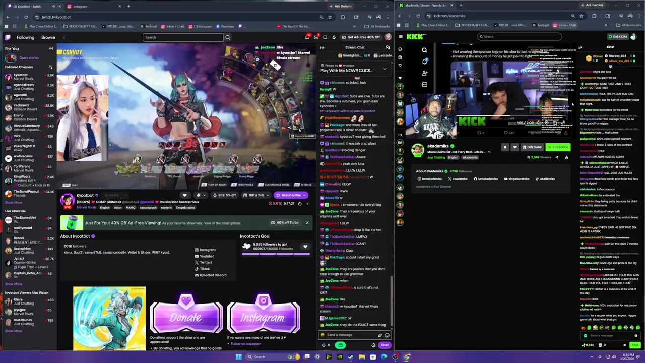Viewport: 645px width, 363px height.
Task: Subscribe to akademiks on Kick
Action: click(557, 147)
